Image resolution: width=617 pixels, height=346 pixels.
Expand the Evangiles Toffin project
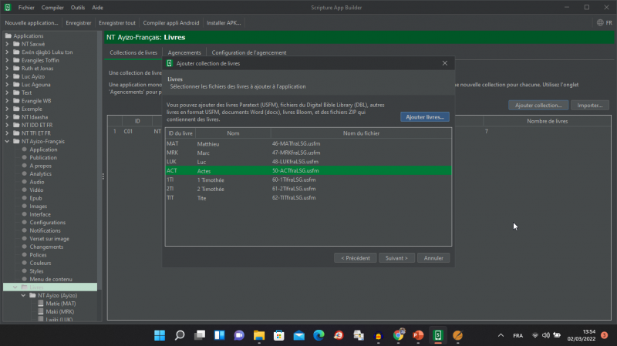(x=7, y=60)
